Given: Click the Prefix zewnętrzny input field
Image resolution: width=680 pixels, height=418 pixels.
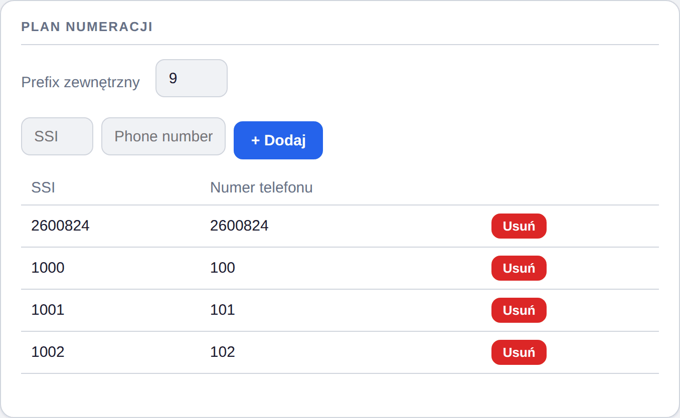Looking at the screenshot, I should click(x=192, y=78).
